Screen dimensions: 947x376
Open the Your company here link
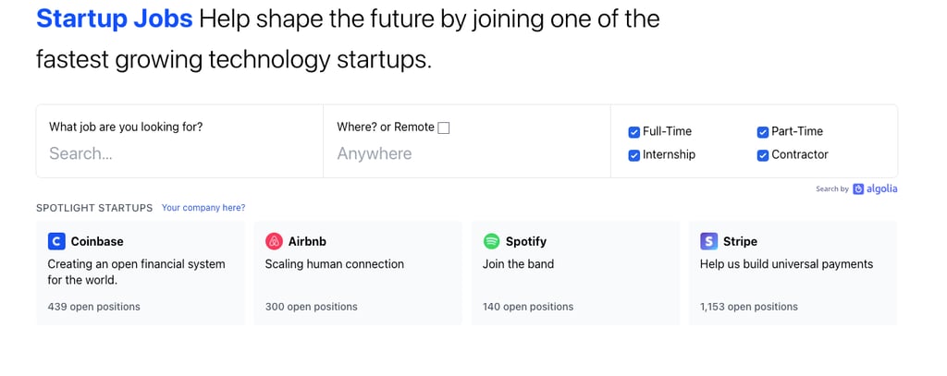pyautogui.click(x=203, y=208)
